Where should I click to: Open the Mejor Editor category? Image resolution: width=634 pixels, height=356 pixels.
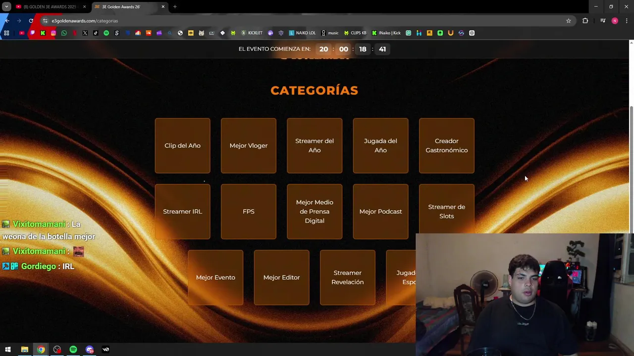[281, 277]
